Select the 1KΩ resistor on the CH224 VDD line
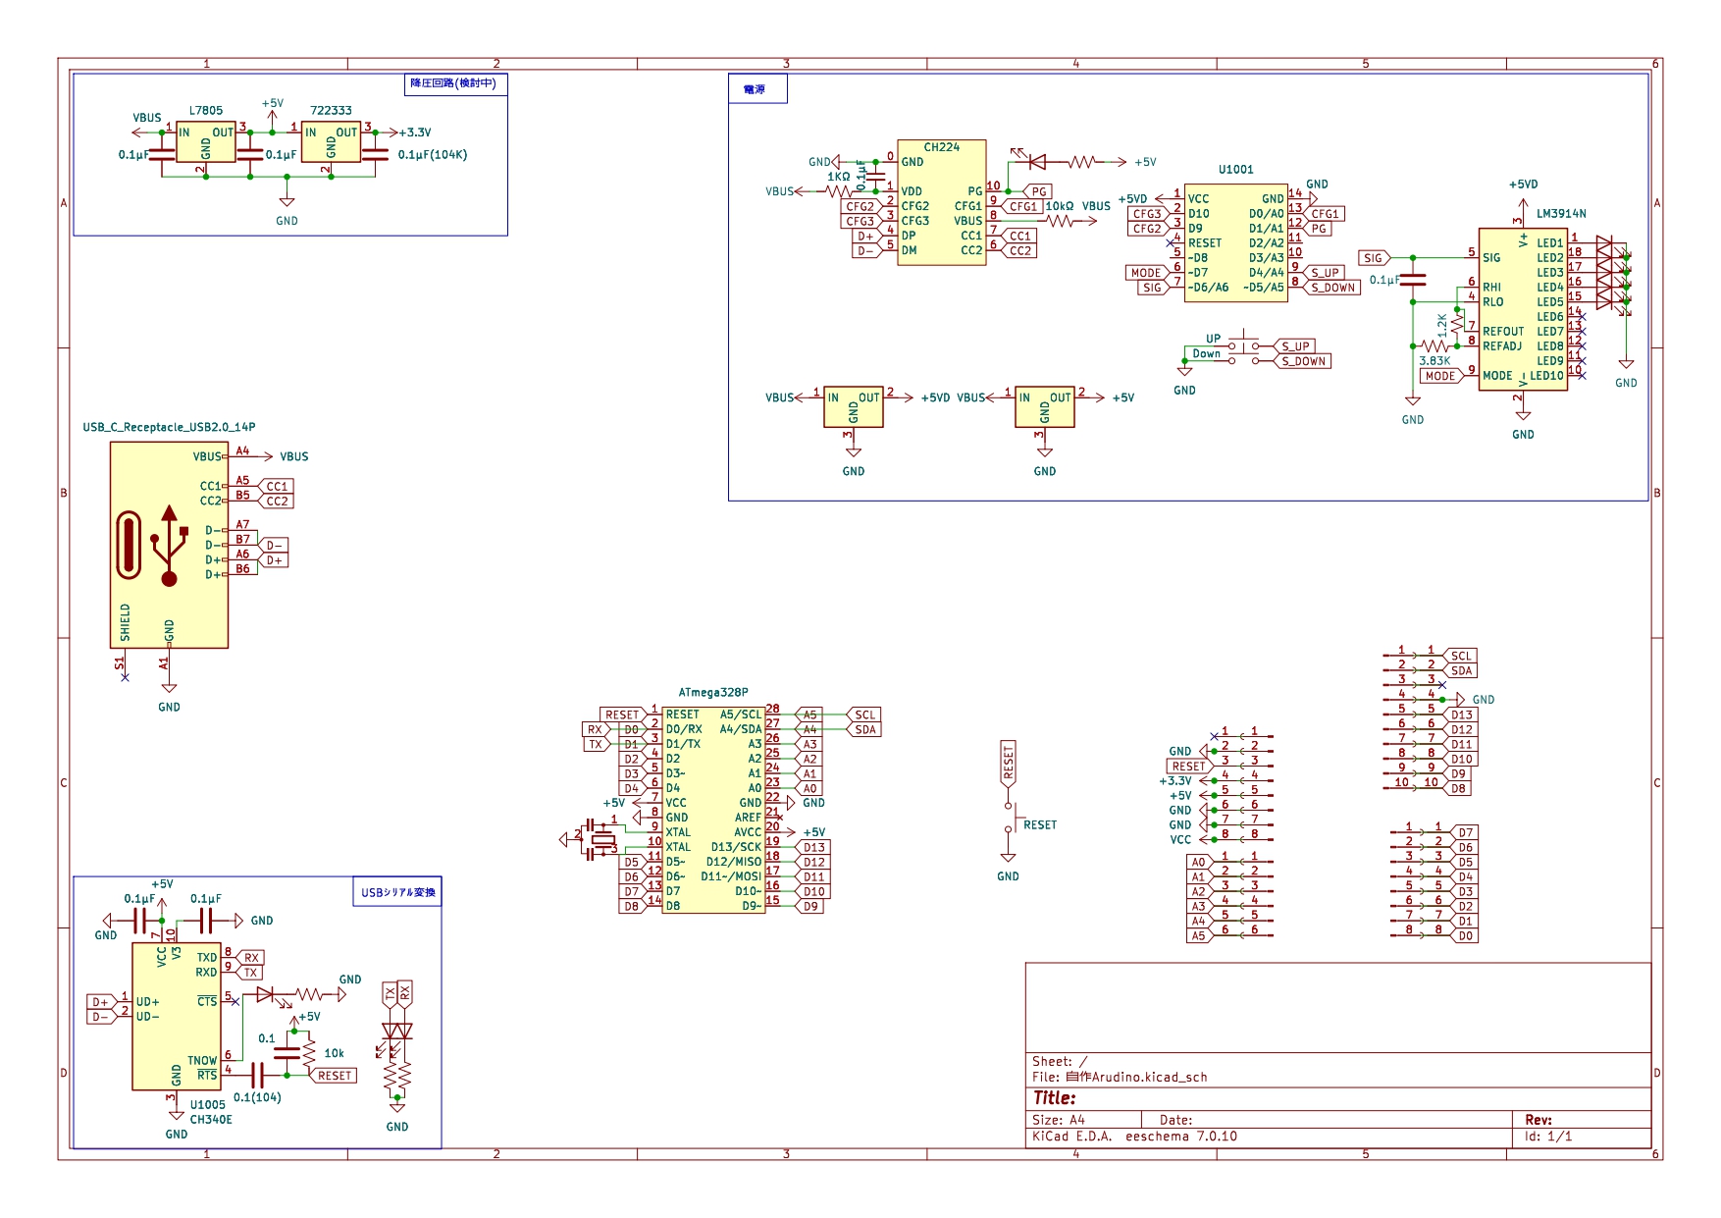 click(x=839, y=191)
